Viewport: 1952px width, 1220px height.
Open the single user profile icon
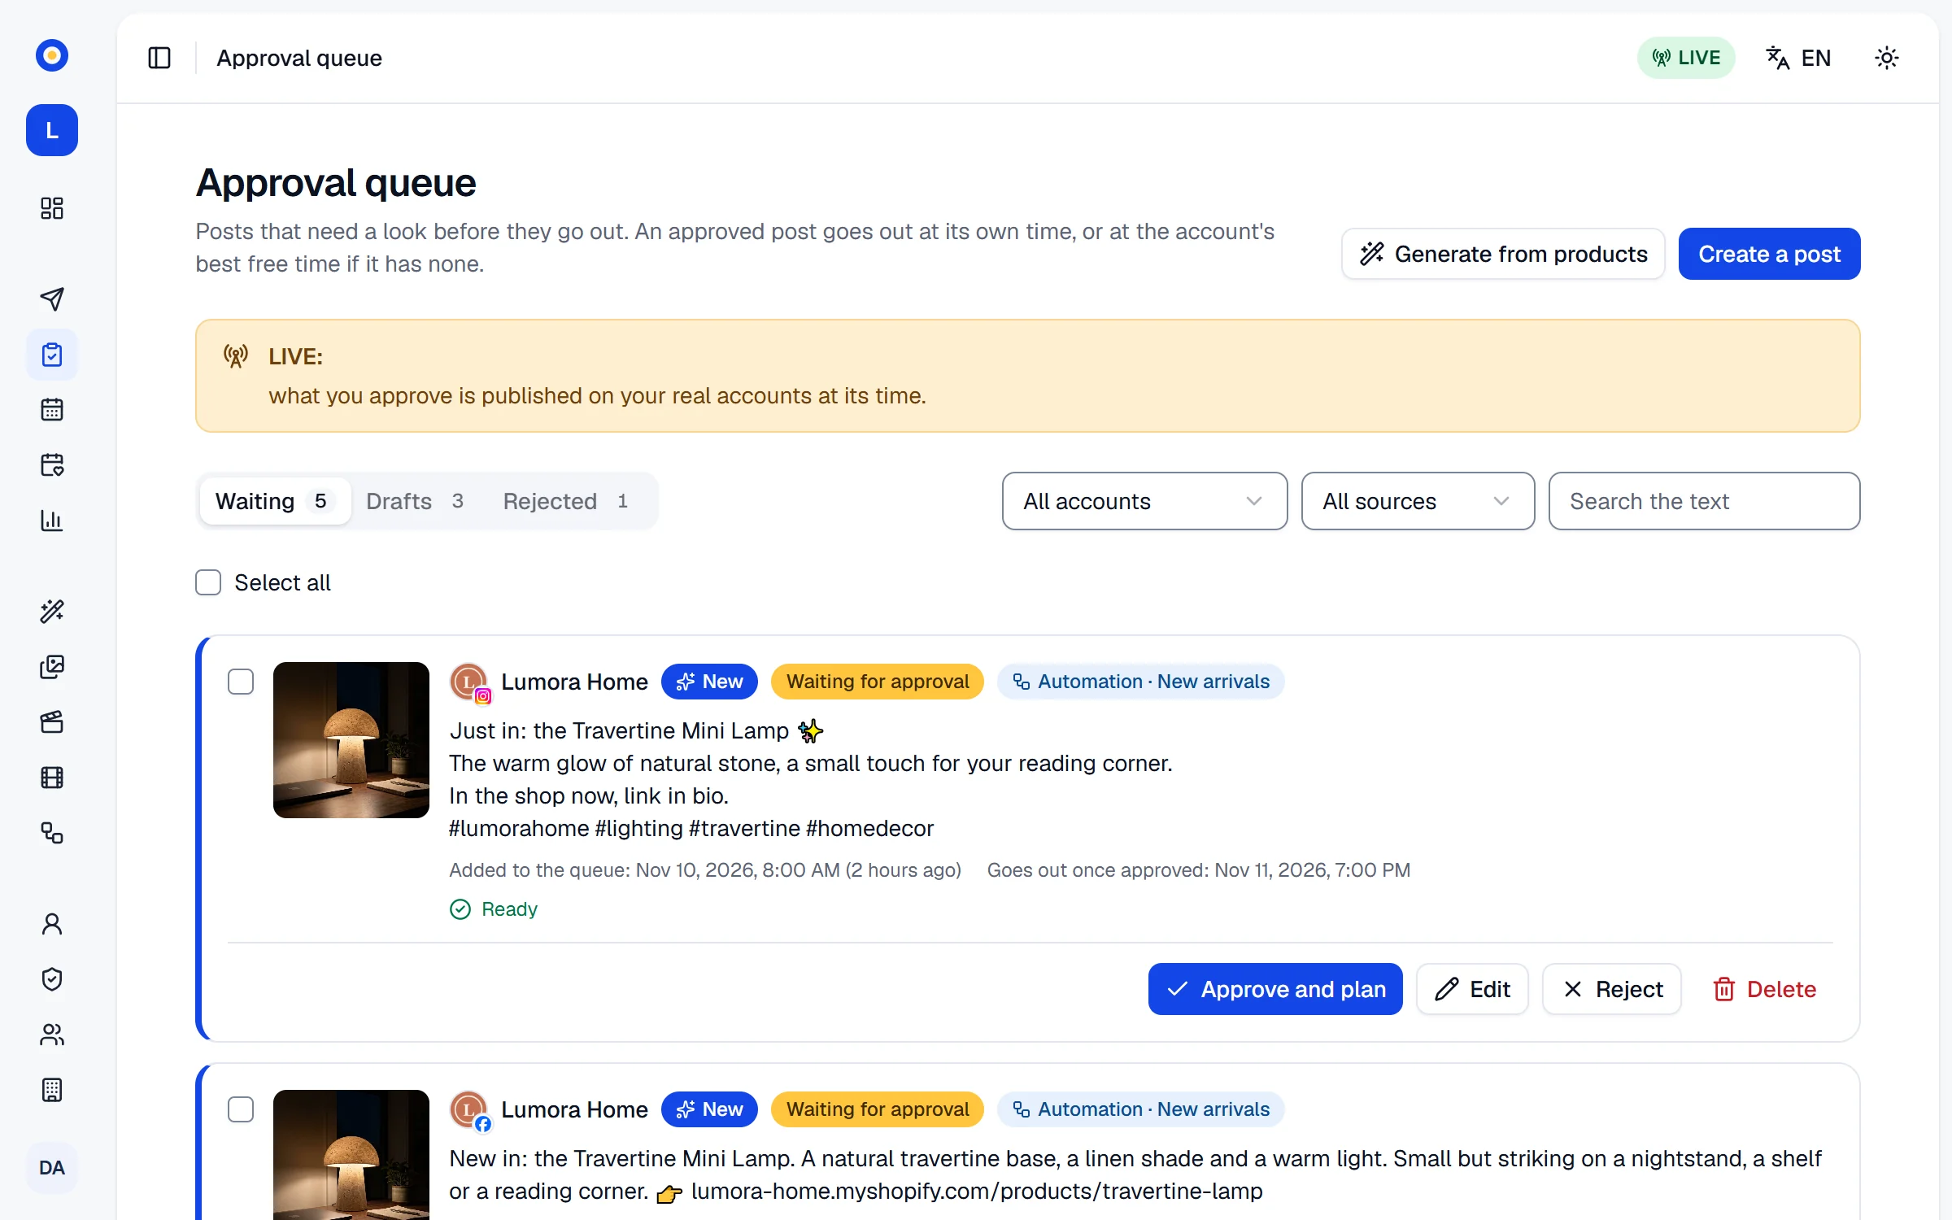coord(52,924)
